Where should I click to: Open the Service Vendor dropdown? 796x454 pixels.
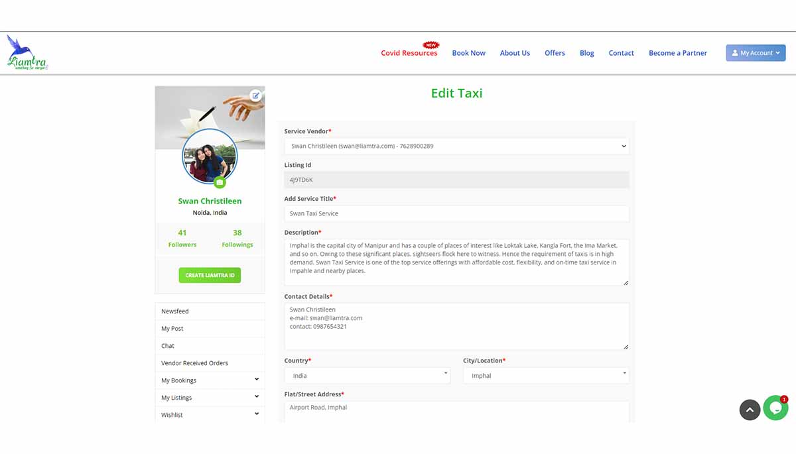[x=456, y=146]
